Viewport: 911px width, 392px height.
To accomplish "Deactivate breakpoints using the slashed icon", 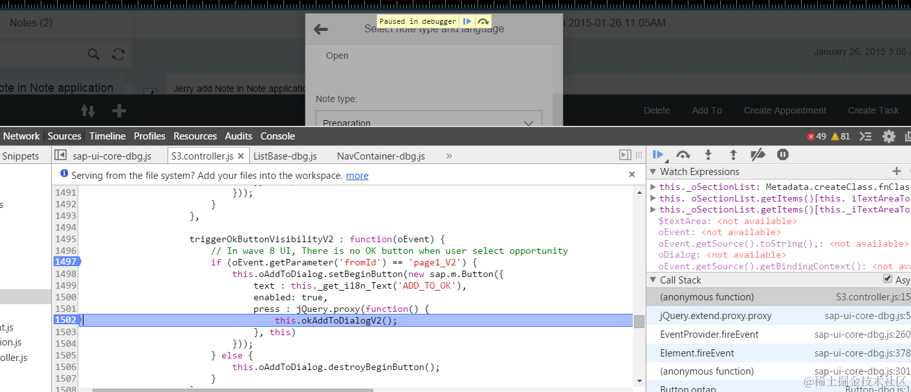I will tap(758, 155).
